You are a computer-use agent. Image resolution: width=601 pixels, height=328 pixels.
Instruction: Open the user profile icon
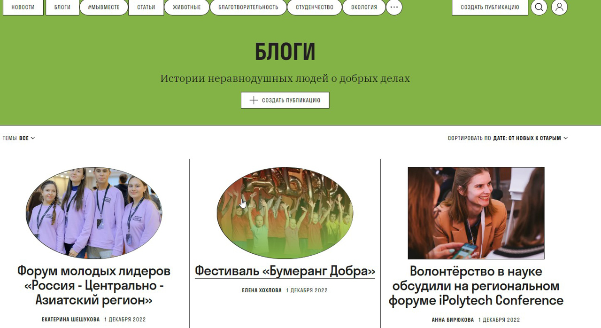(x=559, y=7)
